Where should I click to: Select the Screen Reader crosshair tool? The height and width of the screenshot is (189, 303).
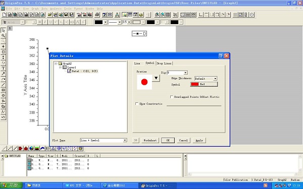3,46
